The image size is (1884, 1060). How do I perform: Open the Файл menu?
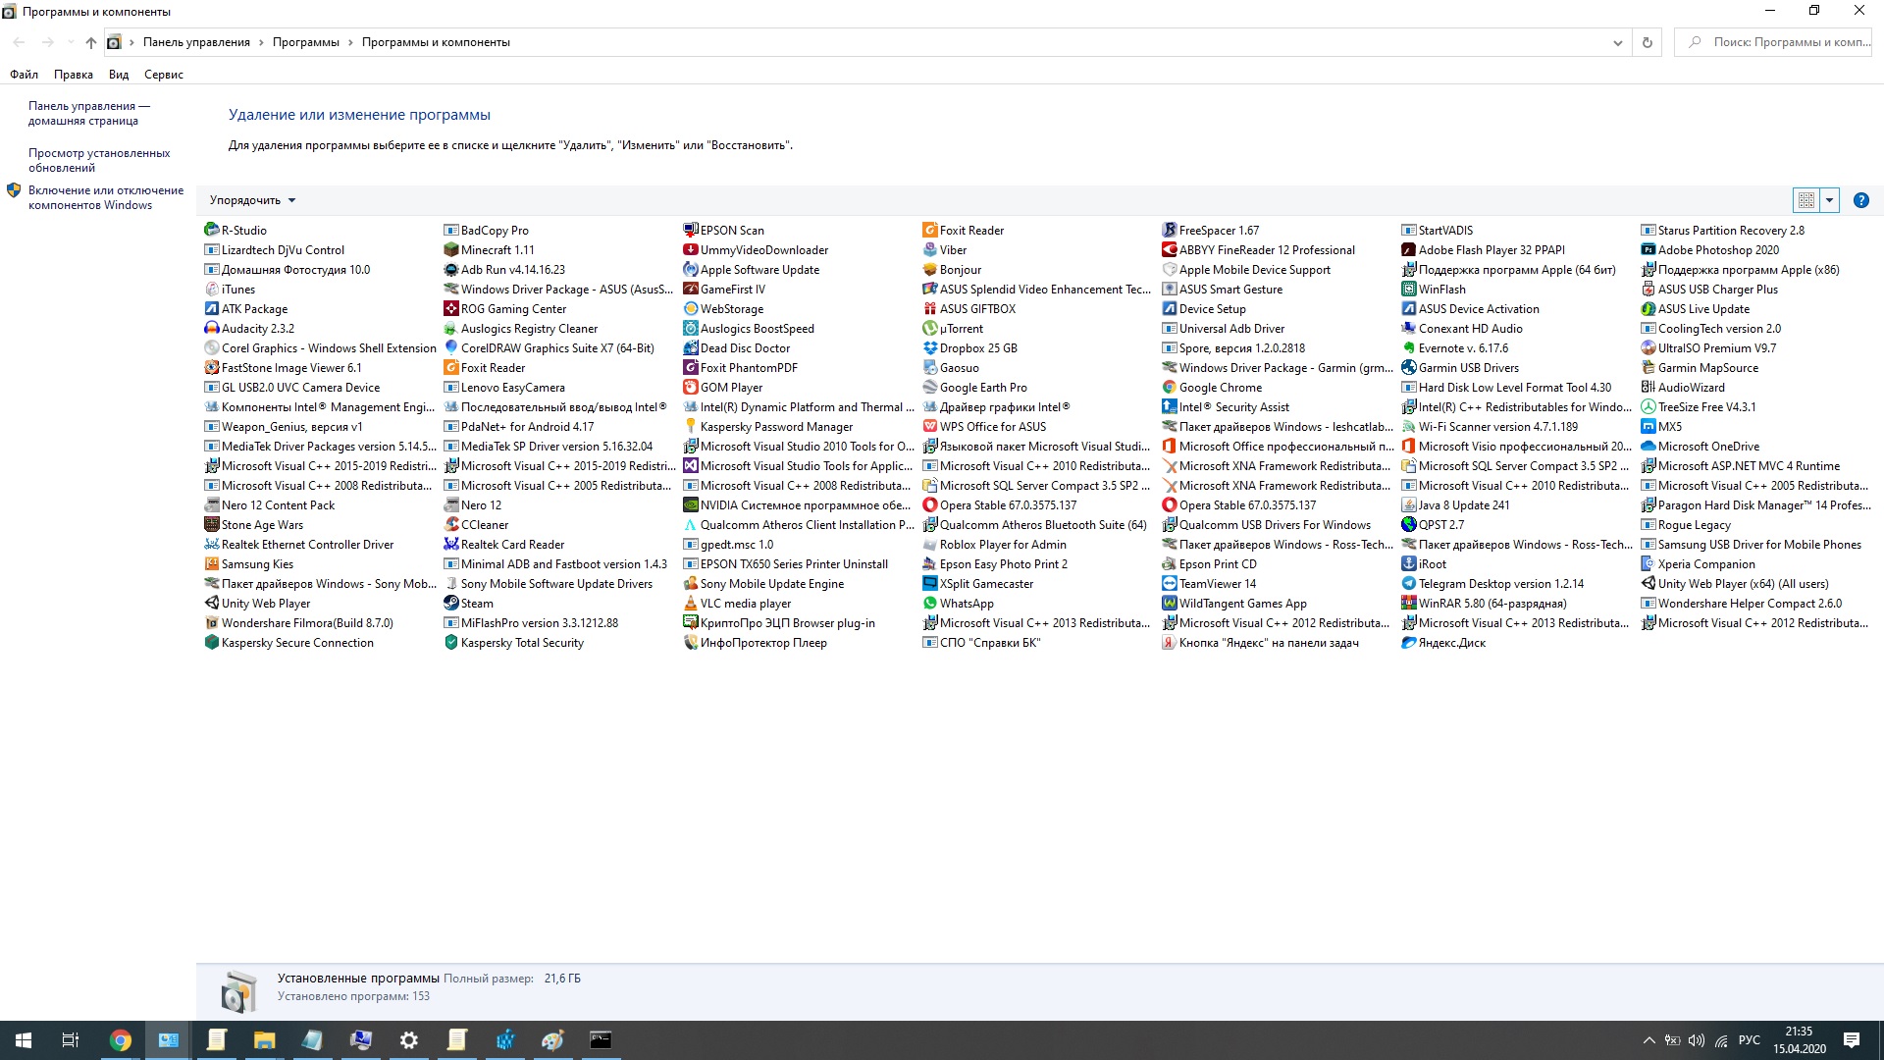[24, 75]
